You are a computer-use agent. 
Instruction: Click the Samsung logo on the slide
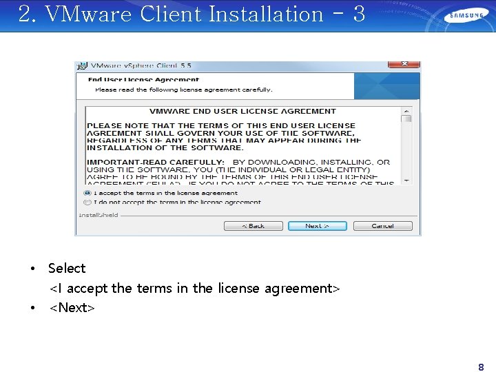pos(466,16)
